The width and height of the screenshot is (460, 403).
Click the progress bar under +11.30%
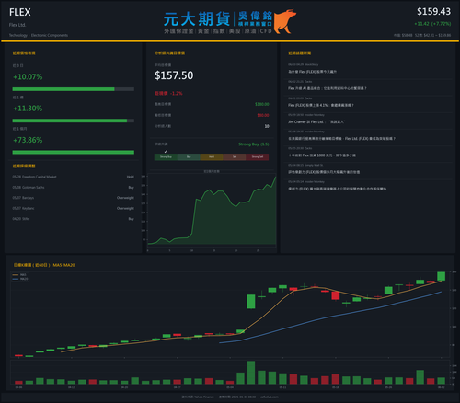click(74, 121)
